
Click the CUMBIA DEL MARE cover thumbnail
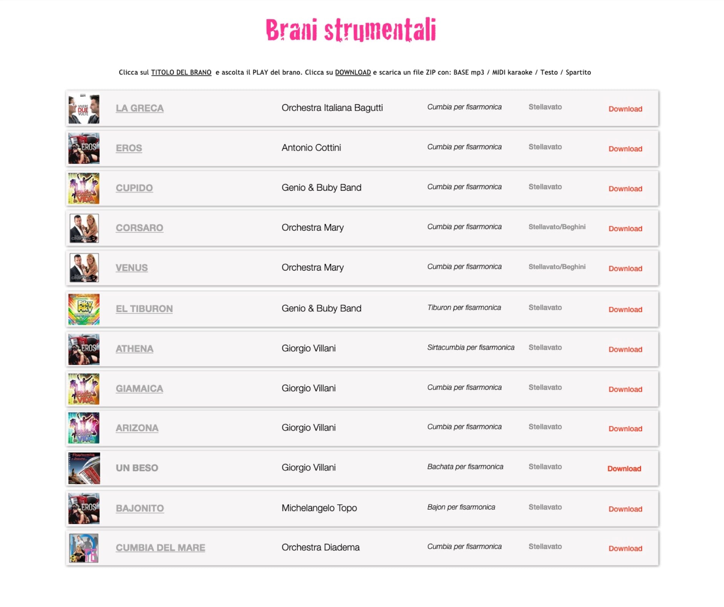pyautogui.click(x=84, y=548)
